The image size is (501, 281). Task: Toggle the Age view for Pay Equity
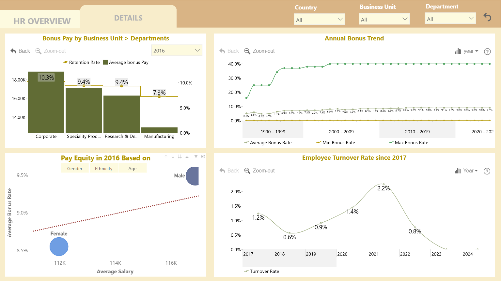point(133,169)
